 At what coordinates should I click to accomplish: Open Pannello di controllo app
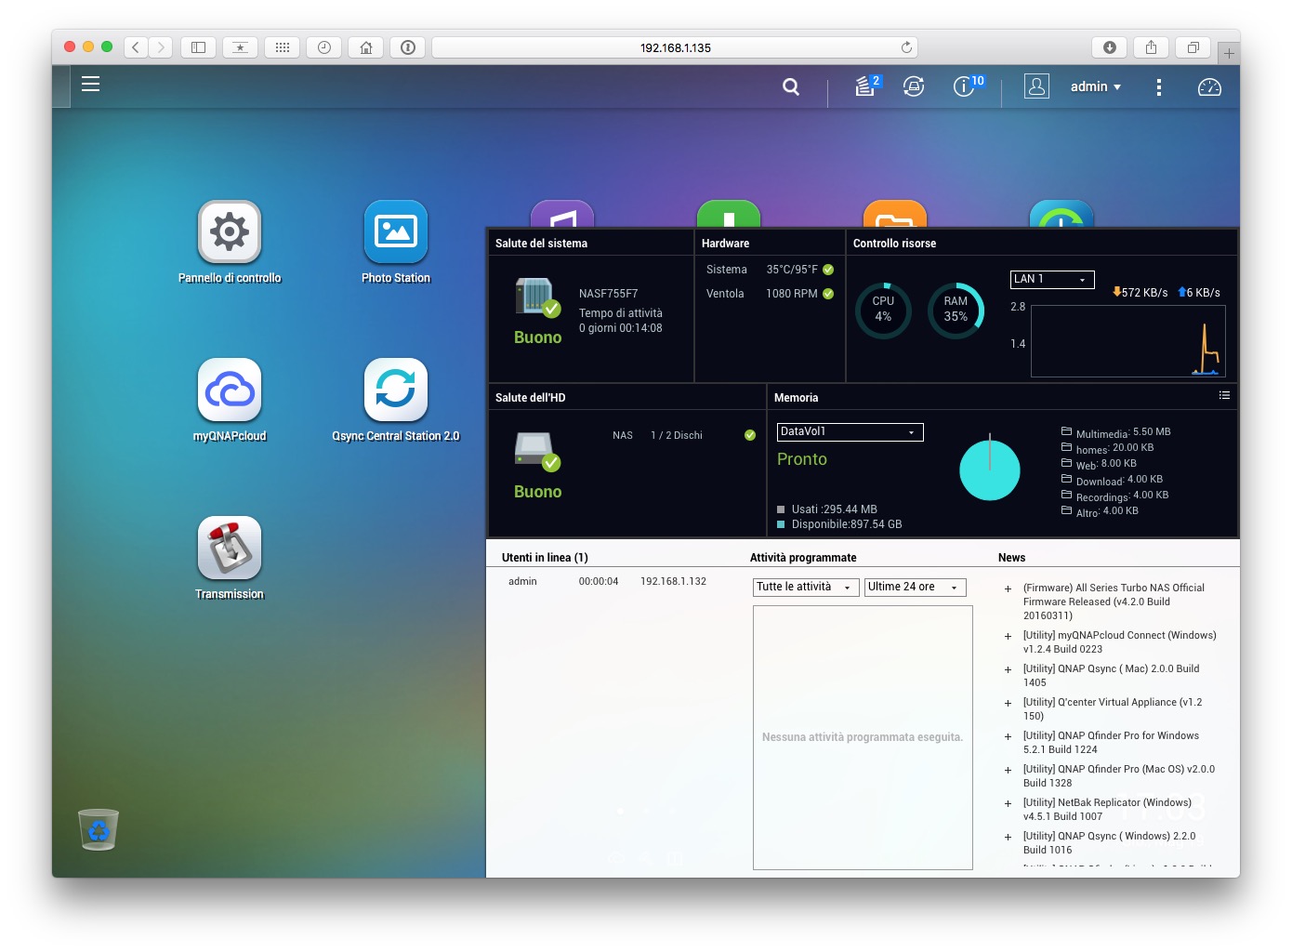230,231
